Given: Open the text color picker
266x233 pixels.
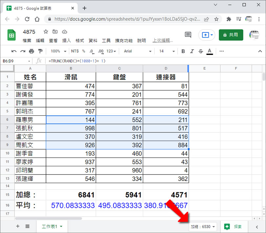Looking at the screenshot, I should pyautogui.click(x=210, y=52).
